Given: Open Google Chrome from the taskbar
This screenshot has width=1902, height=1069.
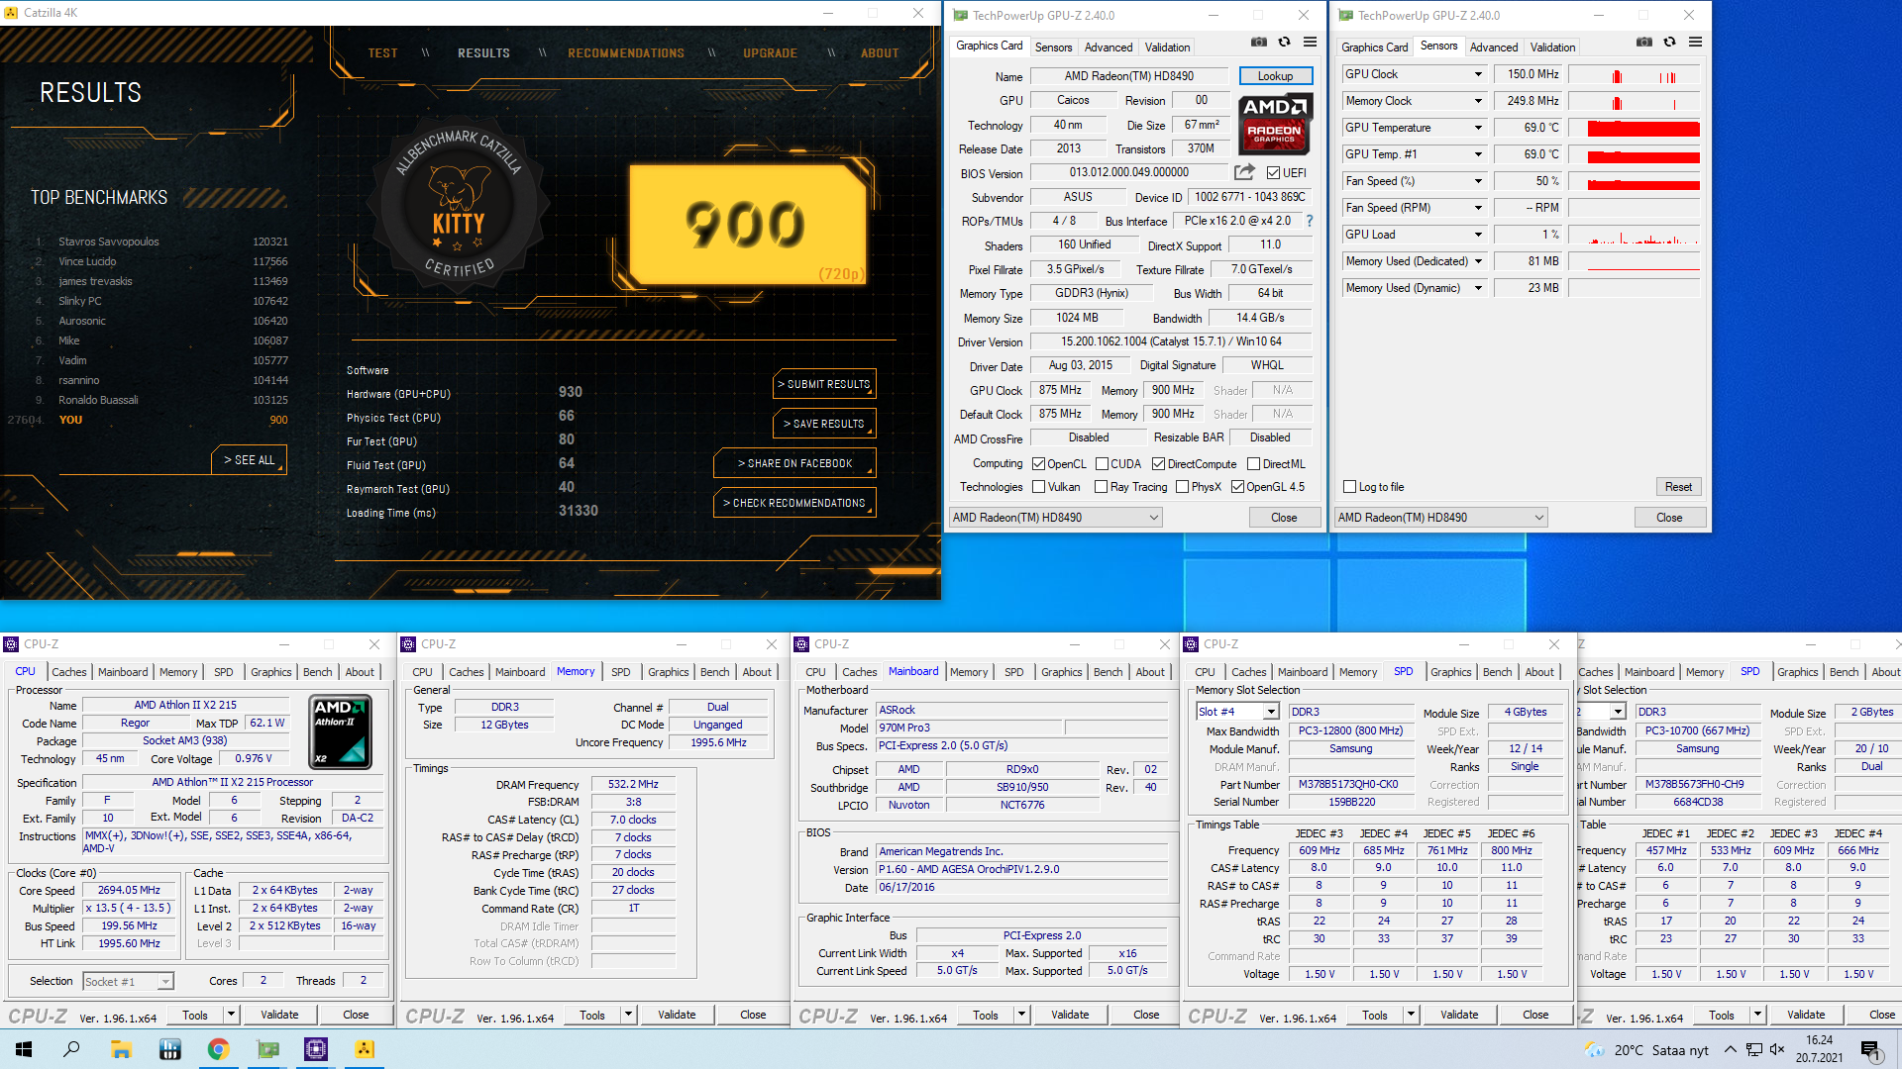Looking at the screenshot, I should [218, 1049].
